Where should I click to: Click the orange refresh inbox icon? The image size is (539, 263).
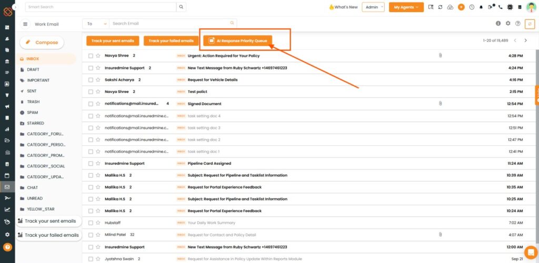pyautogui.click(x=530, y=24)
